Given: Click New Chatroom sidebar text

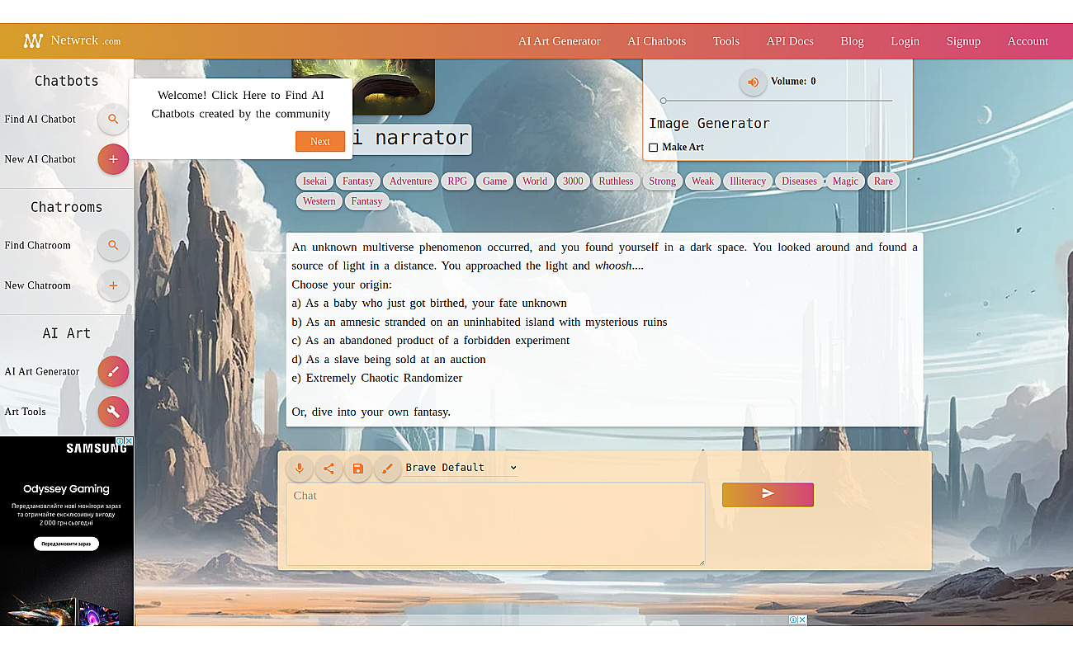Looking at the screenshot, I should 37,285.
